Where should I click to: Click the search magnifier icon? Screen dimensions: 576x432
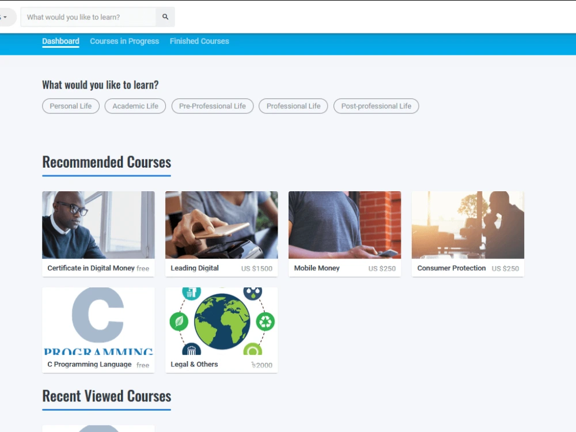[x=165, y=17]
